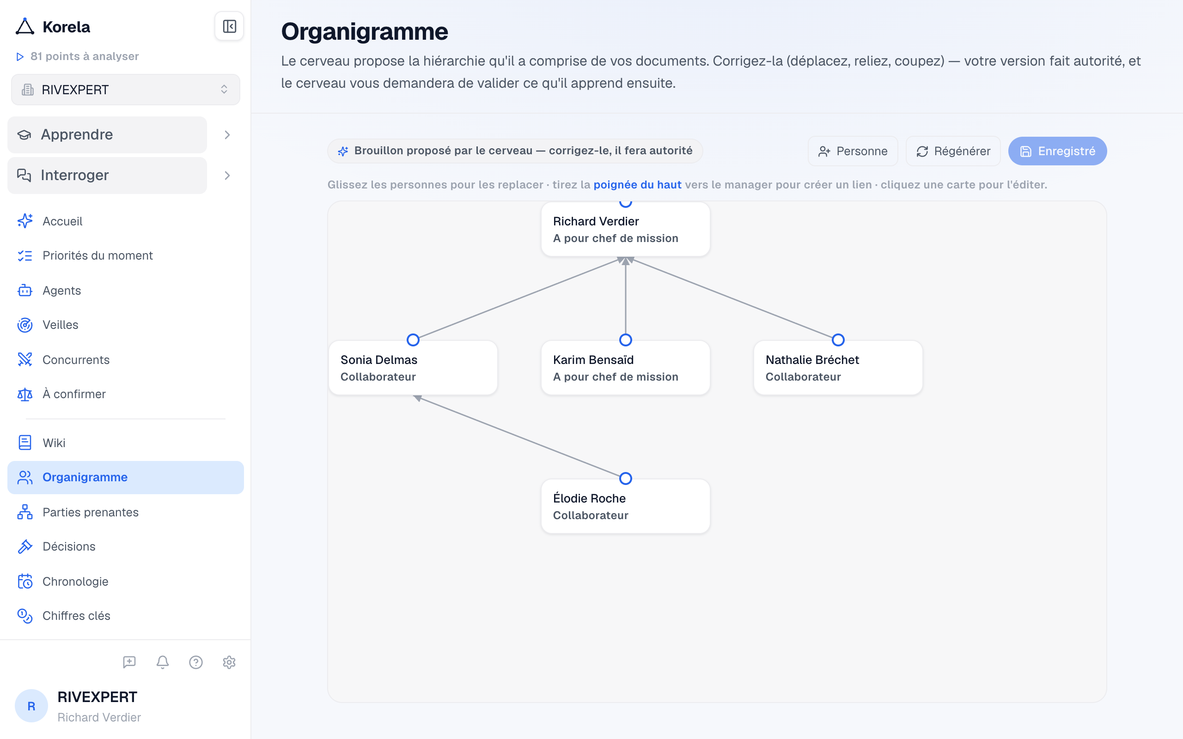Navigate to Parties prenantes
1183x739 pixels.
click(126, 512)
